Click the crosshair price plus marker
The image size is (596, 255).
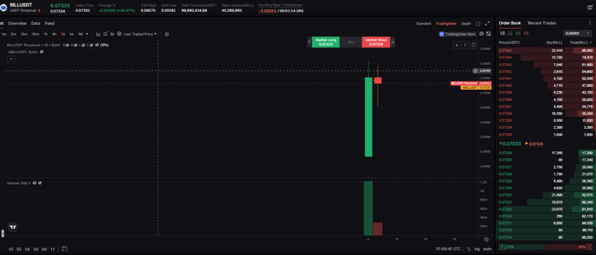click(475, 71)
